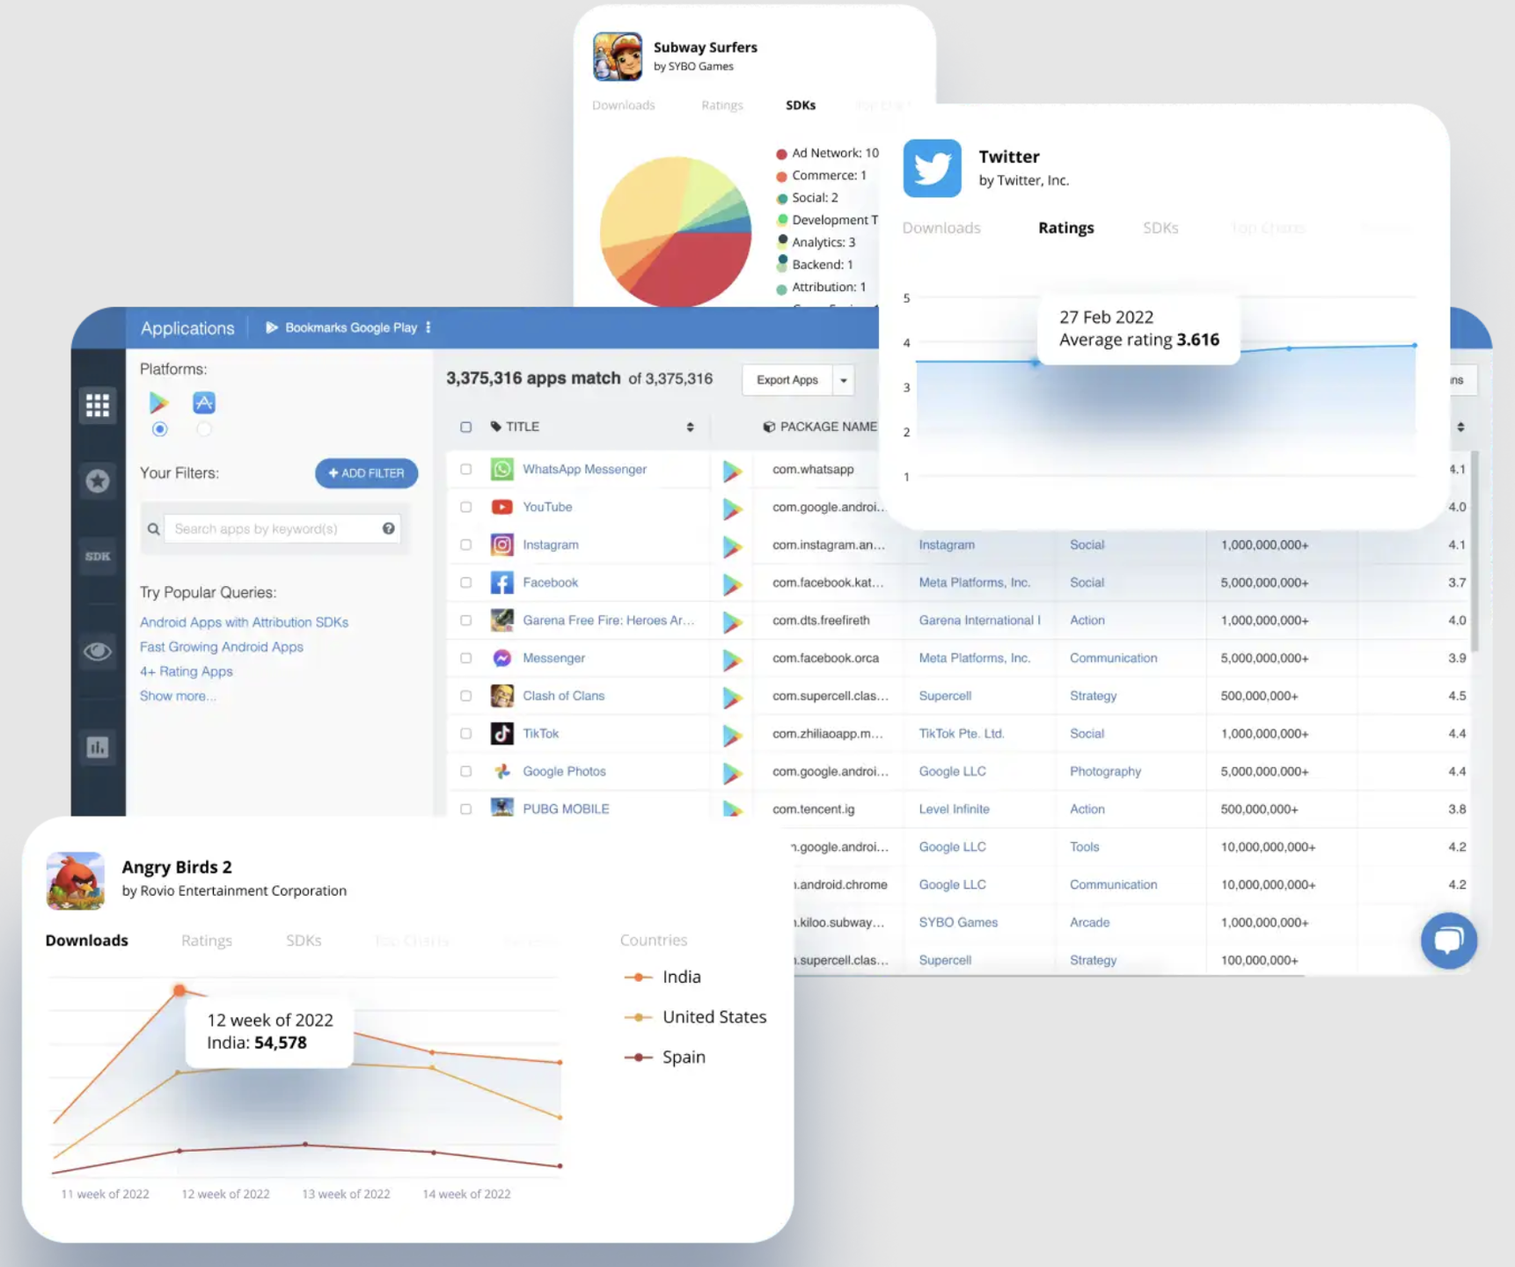This screenshot has width=1515, height=1267.
Task: Open the SDK section in sidebar
Action: tap(98, 556)
